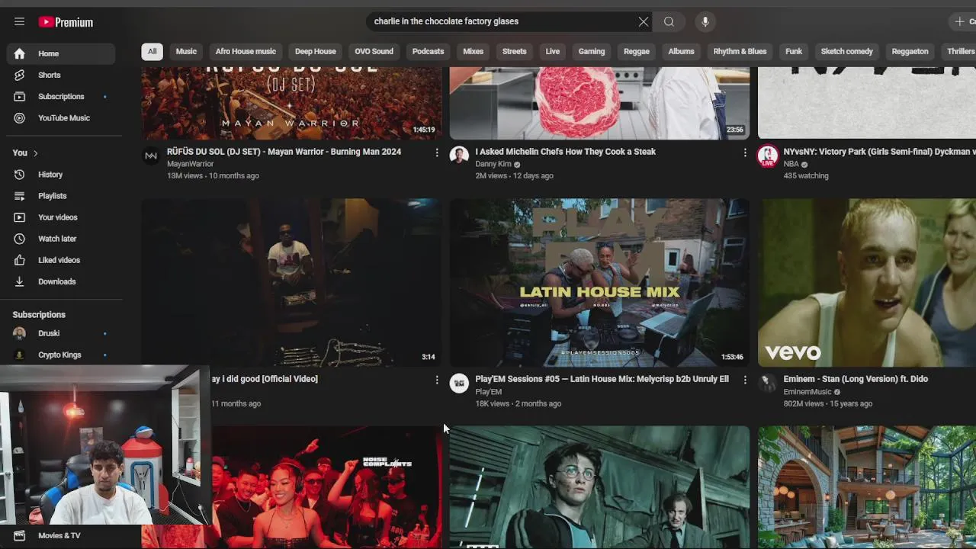The height and width of the screenshot is (549, 976).
Task: Select the Rhythm & Blues chip
Action: (x=740, y=51)
